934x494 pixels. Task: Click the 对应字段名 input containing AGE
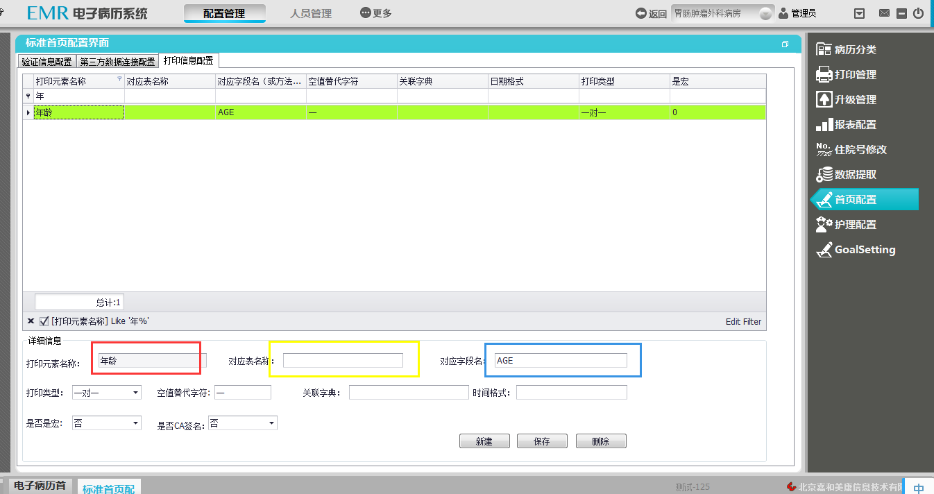click(561, 360)
